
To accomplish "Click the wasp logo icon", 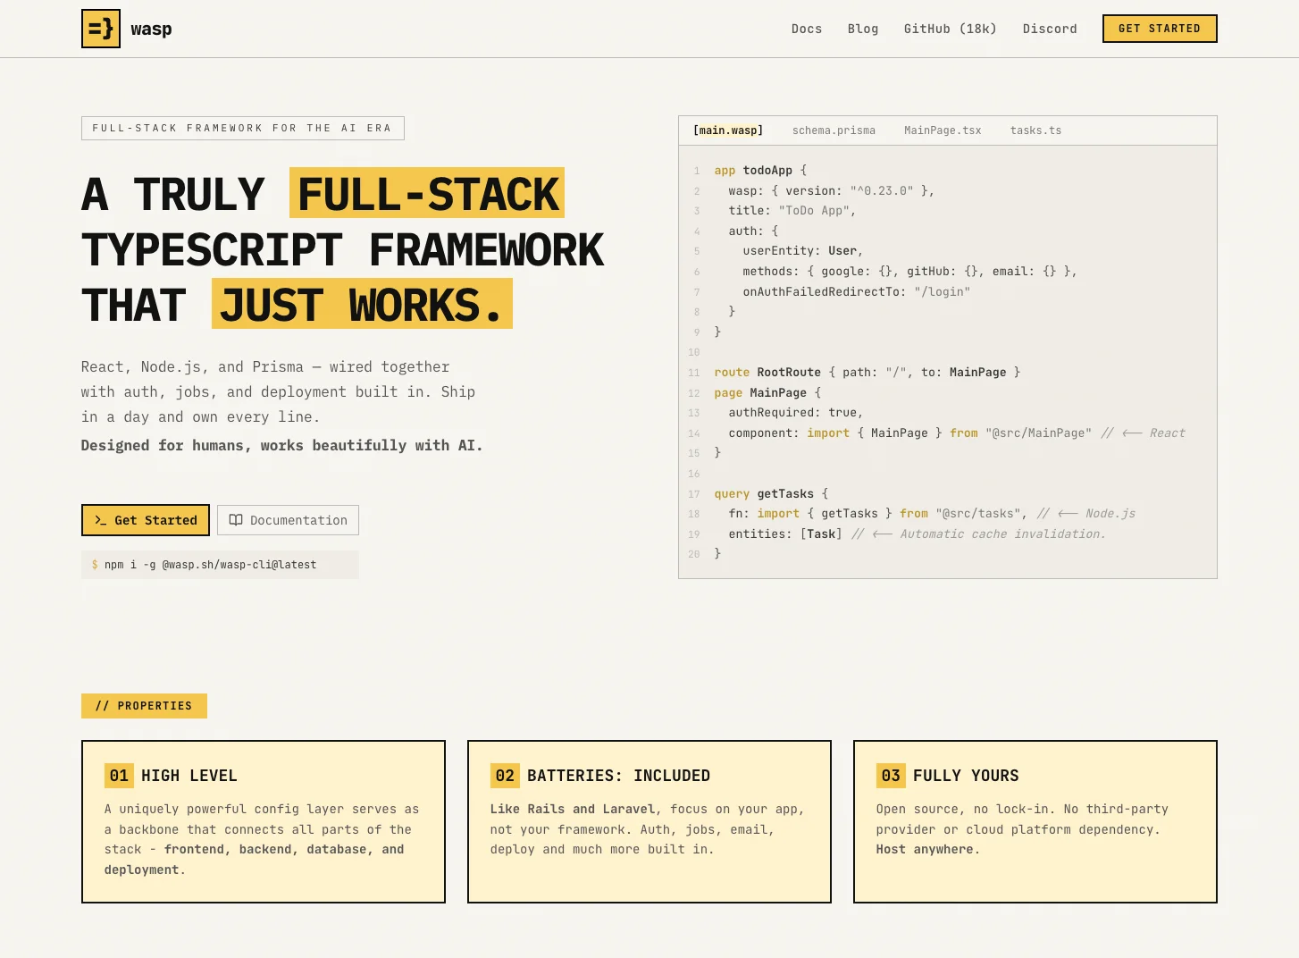I will click(101, 29).
